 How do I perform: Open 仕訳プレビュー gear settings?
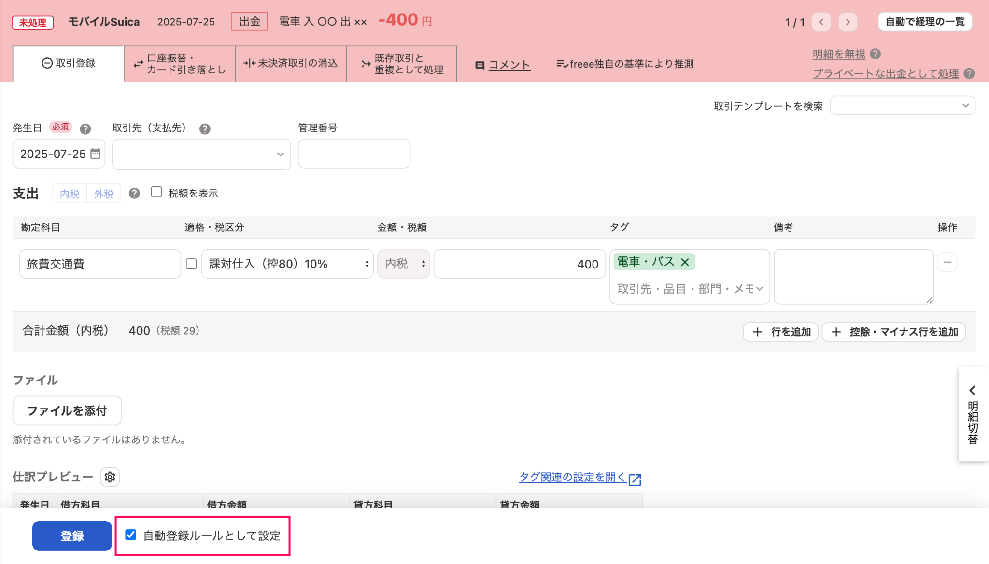110,477
